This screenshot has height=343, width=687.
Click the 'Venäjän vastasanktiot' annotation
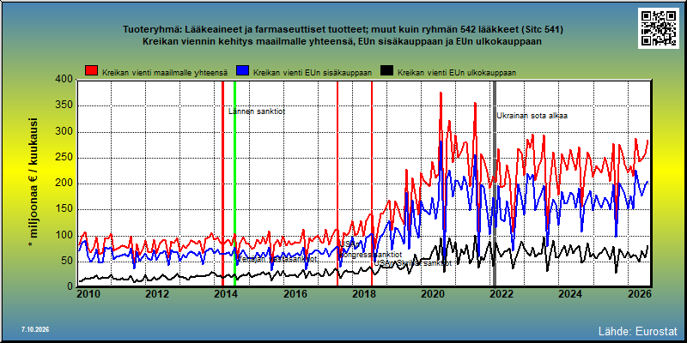click(277, 259)
